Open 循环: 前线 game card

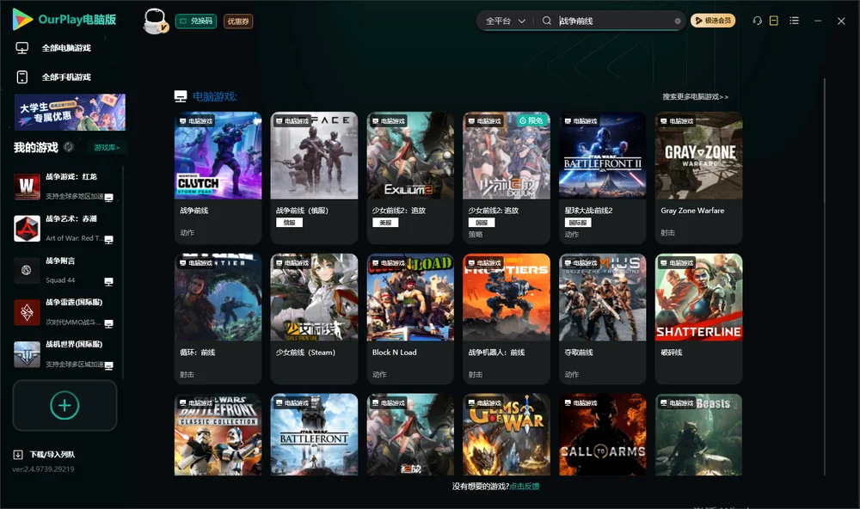pyautogui.click(x=218, y=319)
